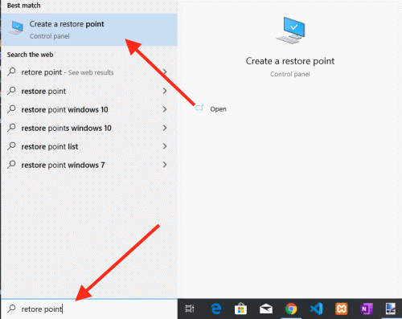This screenshot has height=319, width=402.
Task: Click the magnifier icon in search box
Action: (11, 309)
